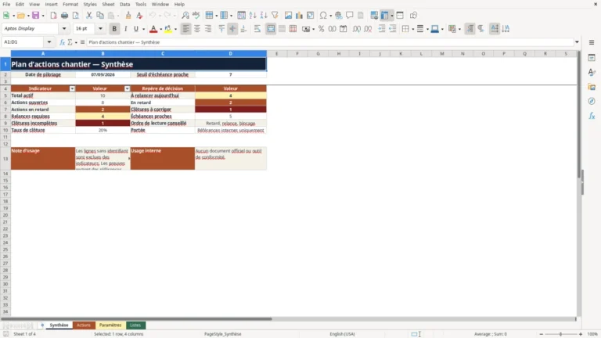Select column E header
This screenshot has width=601, height=338.
[277, 54]
